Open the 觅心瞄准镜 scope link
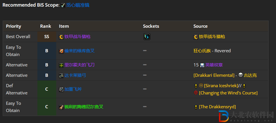This screenshot has height=123, width=276. [x=78, y=5]
